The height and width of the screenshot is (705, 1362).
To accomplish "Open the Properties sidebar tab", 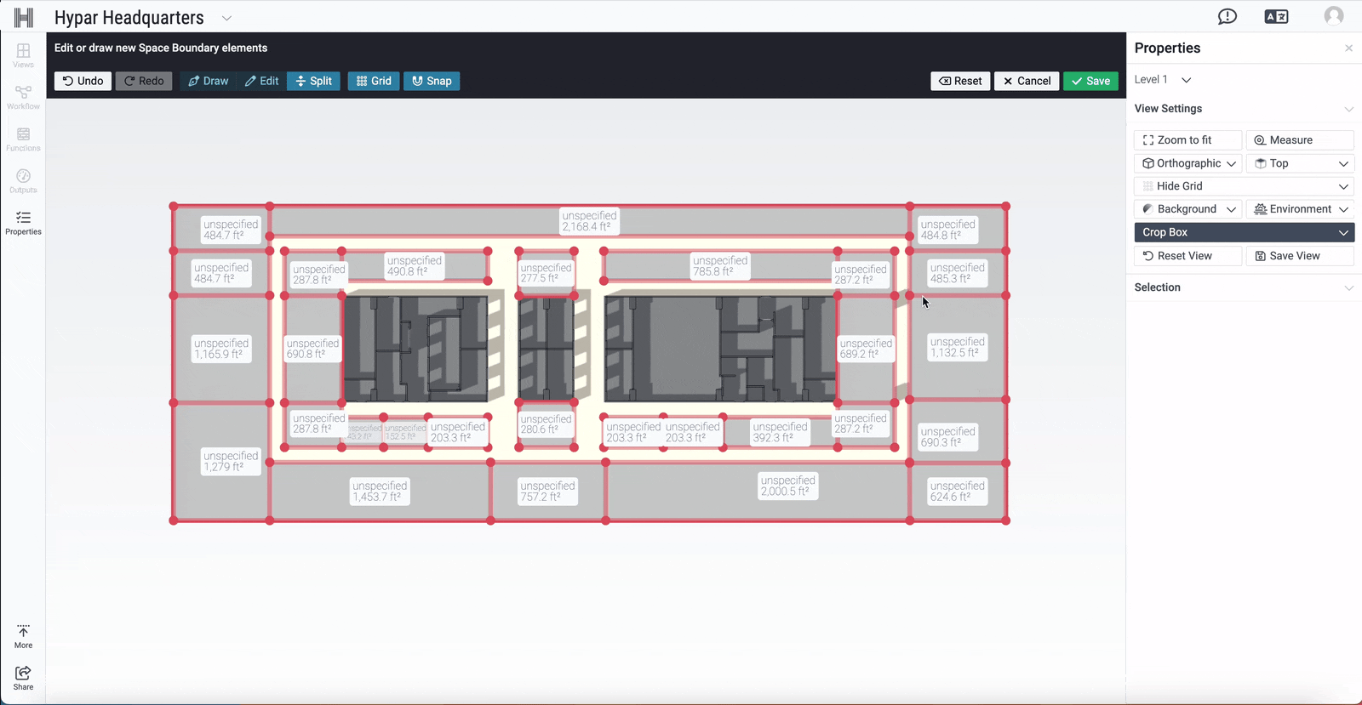I will 23,223.
